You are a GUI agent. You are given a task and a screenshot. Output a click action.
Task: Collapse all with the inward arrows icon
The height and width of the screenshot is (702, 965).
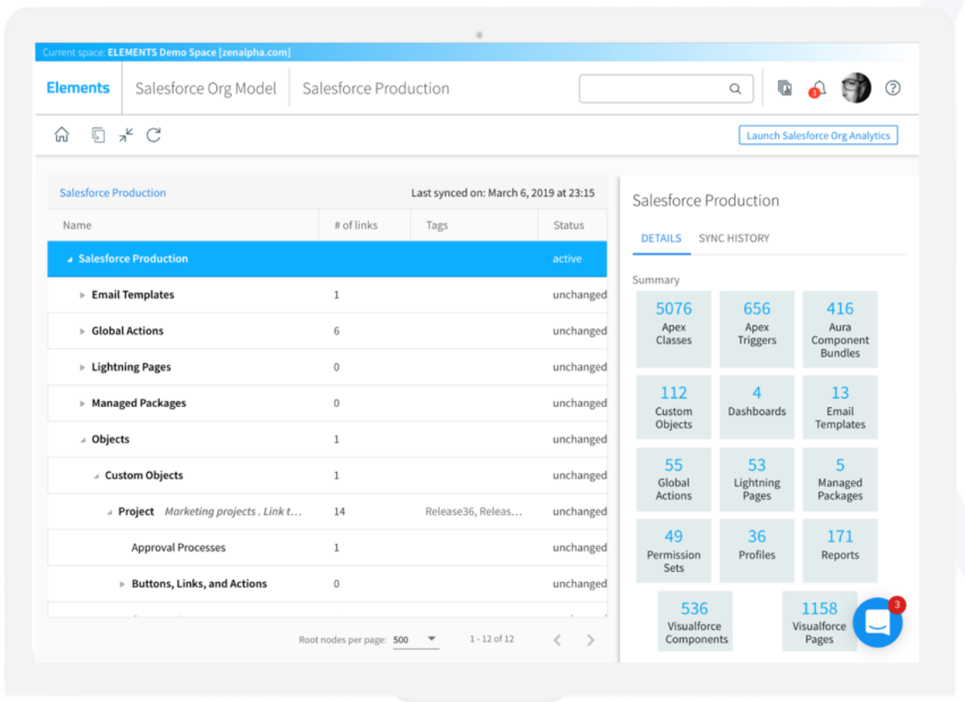click(x=127, y=135)
